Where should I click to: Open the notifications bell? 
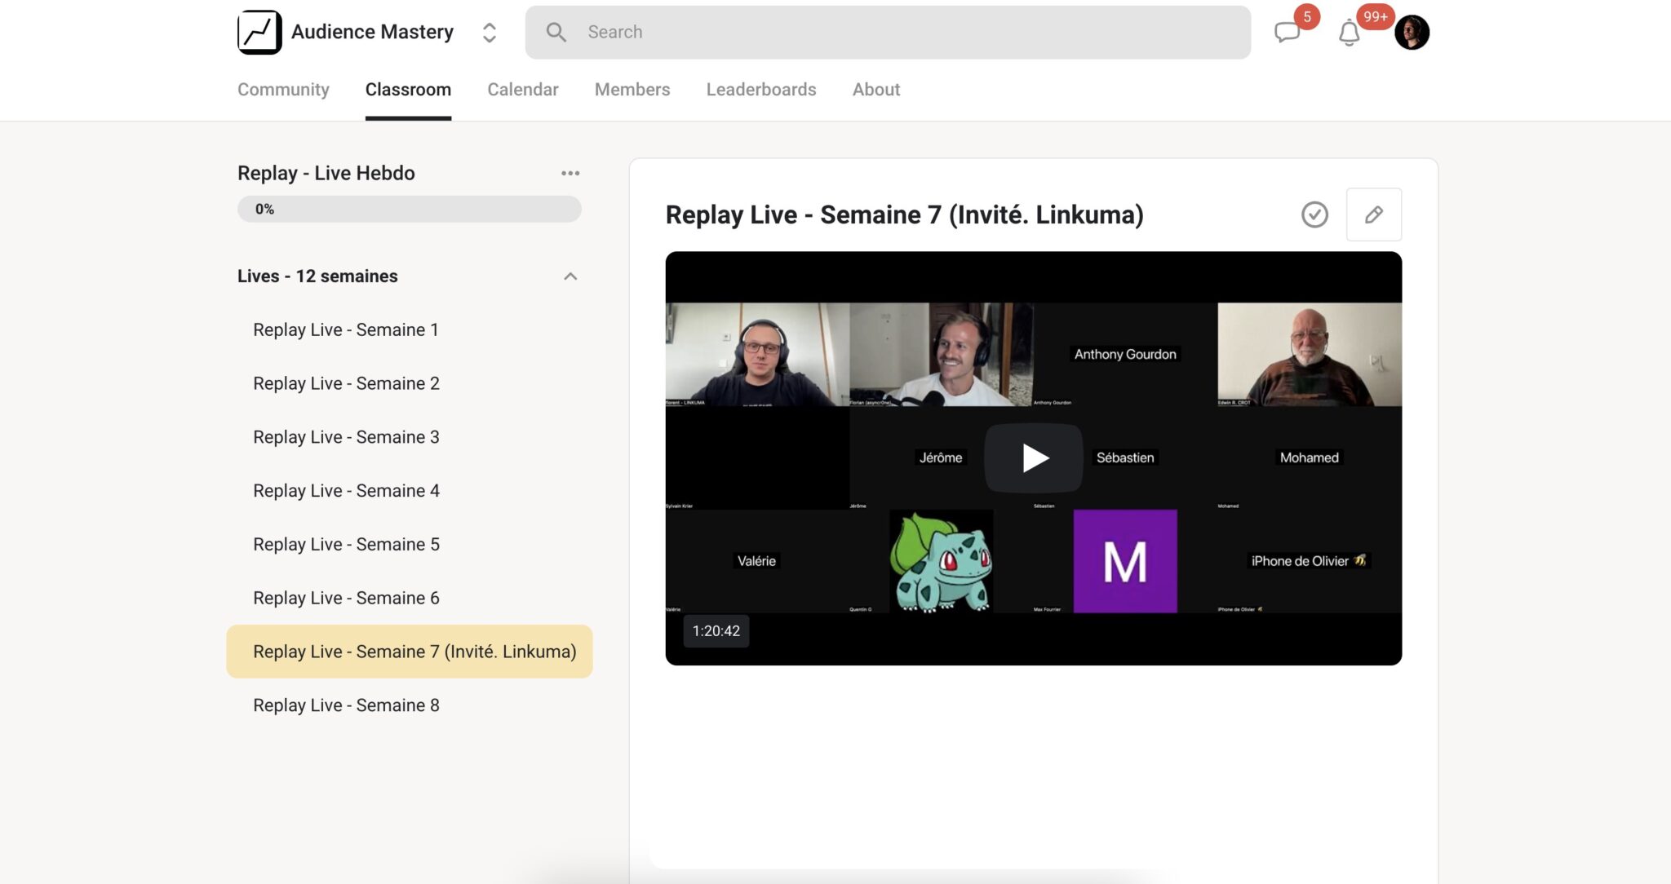[x=1349, y=33]
